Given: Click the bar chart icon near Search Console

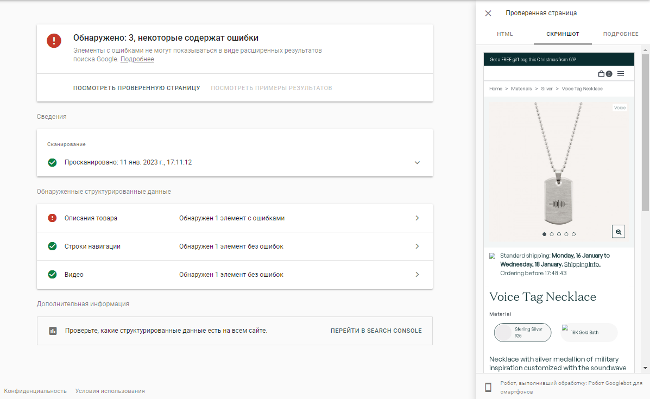Looking at the screenshot, I should tap(53, 331).
